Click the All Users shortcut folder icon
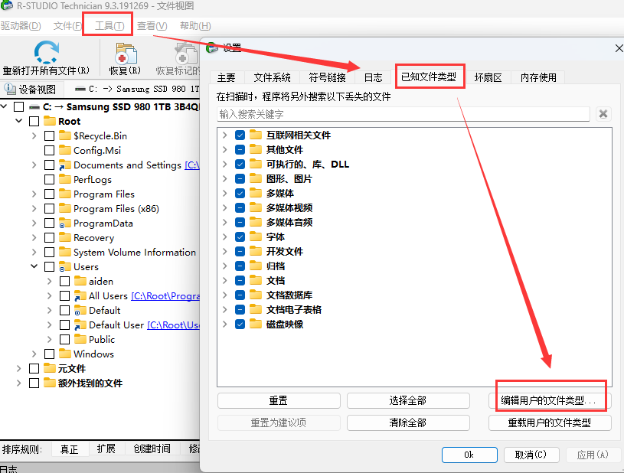 [x=80, y=296]
